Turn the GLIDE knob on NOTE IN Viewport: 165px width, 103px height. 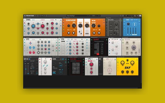click(32, 64)
